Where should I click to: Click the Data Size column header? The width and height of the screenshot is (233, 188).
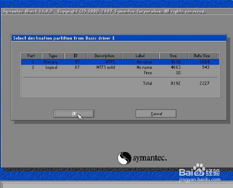(202, 56)
